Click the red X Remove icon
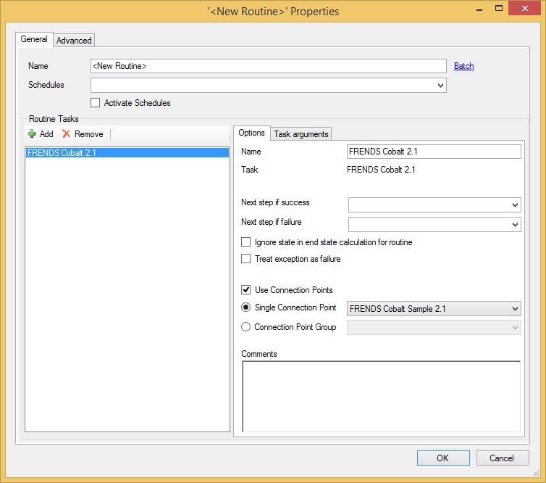Screen dimensions: 546x483 pos(66,134)
